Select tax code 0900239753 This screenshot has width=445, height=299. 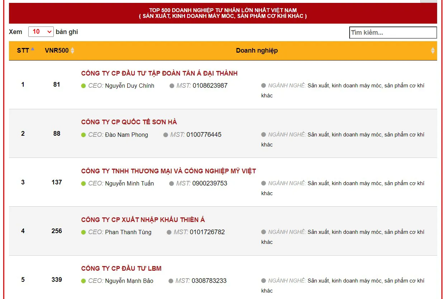210,184
